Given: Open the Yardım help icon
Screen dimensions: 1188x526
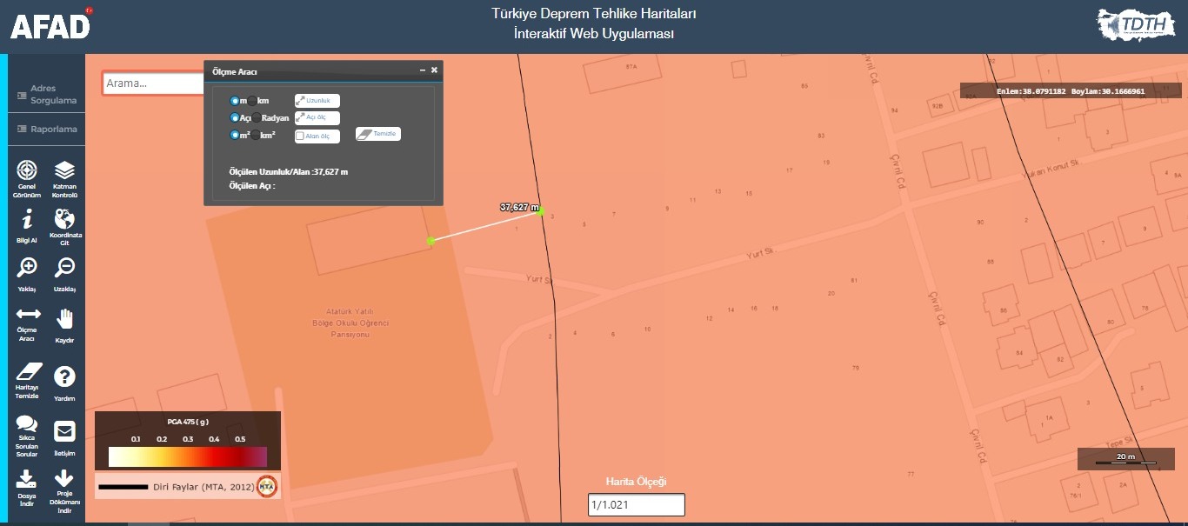Looking at the screenshot, I should click(x=65, y=383).
